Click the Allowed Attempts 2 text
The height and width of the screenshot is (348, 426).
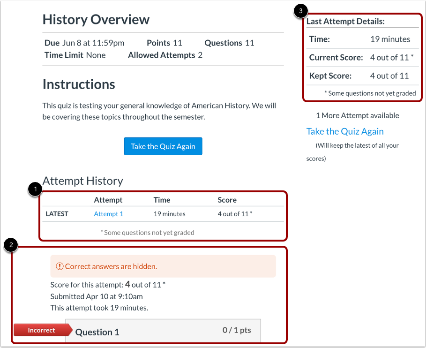(165, 55)
